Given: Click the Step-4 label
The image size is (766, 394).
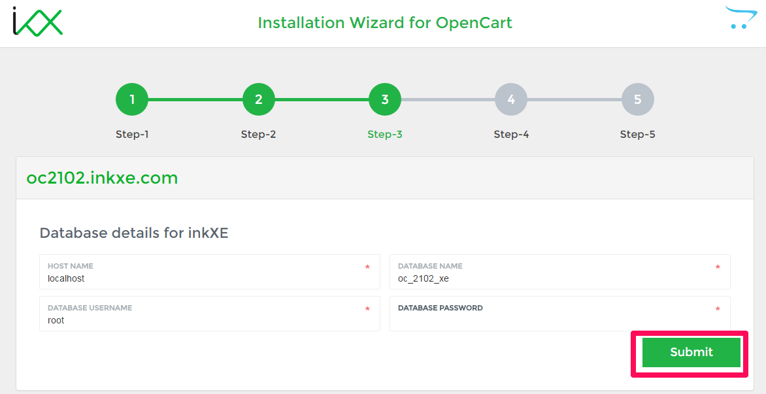Looking at the screenshot, I should click(511, 134).
